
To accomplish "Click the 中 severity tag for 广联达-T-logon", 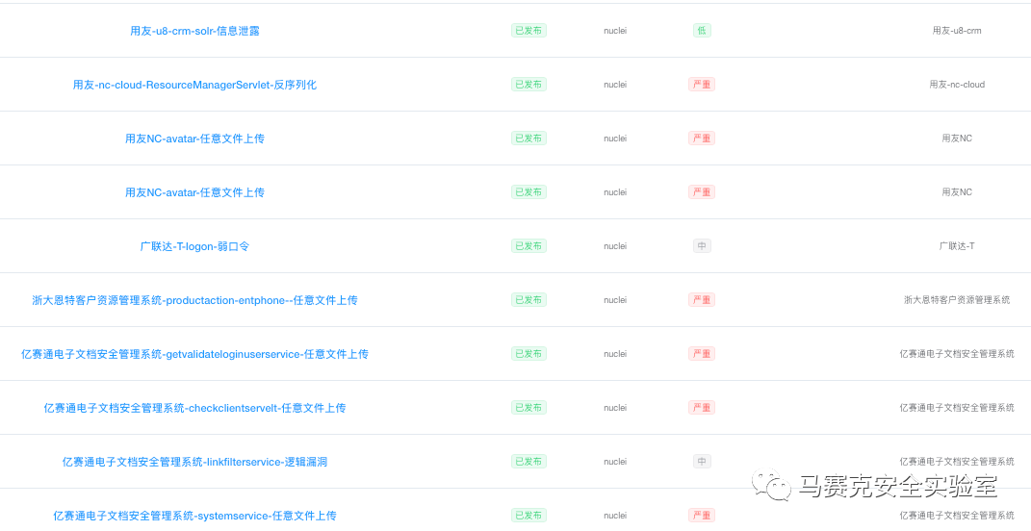I will point(702,246).
